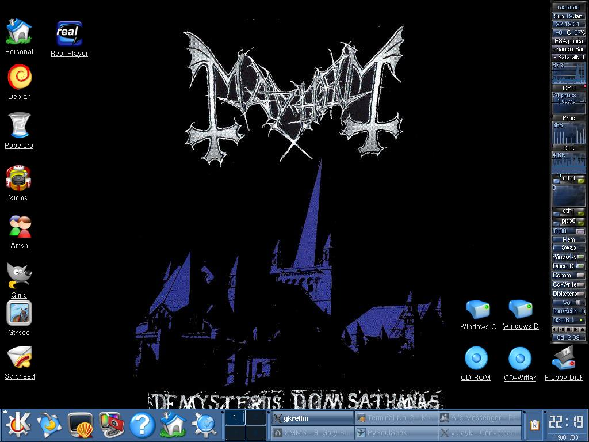Open the Klipper clipboard tray icon
Viewport: 589px width, 442px height.
coord(534,425)
